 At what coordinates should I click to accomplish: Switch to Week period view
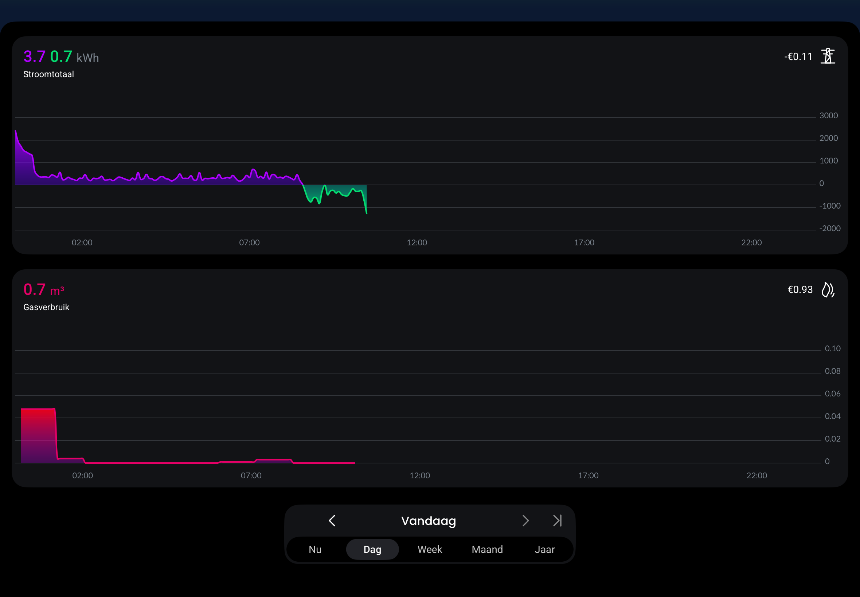(429, 549)
